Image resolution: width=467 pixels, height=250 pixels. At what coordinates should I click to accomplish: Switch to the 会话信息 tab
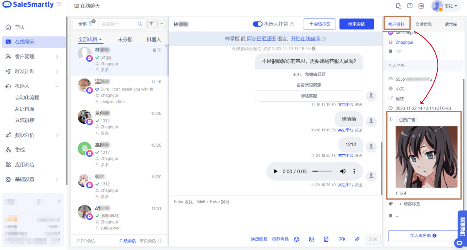click(424, 24)
